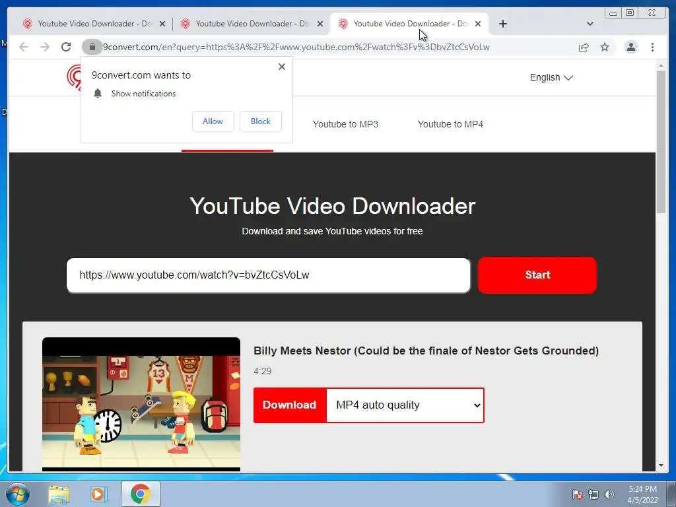This screenshot has width=676, height=507.
Task: Close the first Youtube Video Downloader tab
Action: (x=162, y=24)
